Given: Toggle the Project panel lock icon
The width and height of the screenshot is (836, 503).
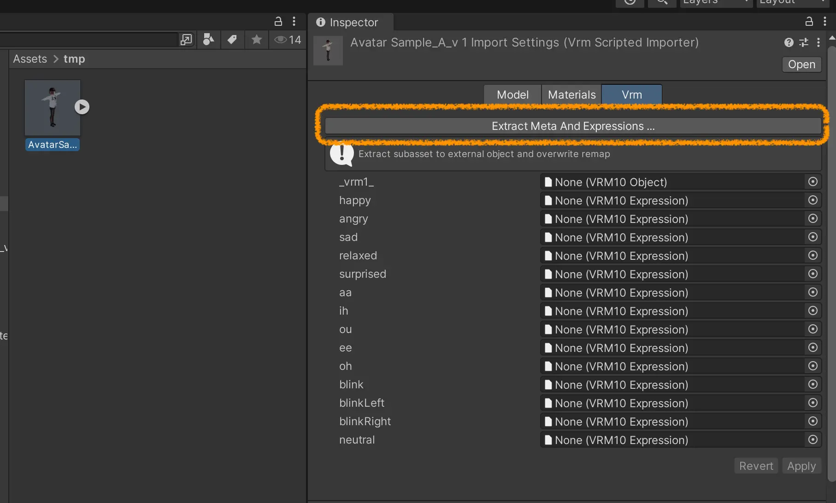Looking at the screenshot, I should [x=278, y=22].
